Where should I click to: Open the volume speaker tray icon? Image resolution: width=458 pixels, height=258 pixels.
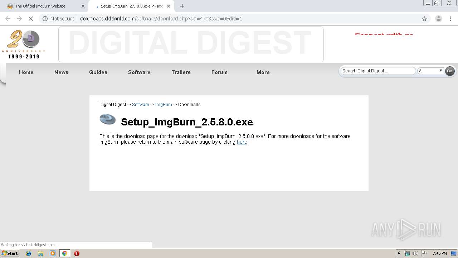coord(415,253)
